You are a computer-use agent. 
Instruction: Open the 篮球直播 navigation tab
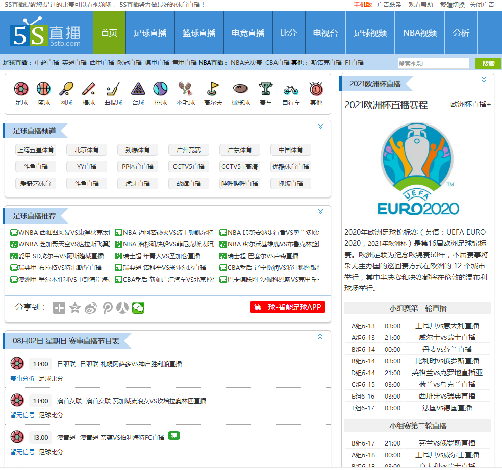[199, 33]
